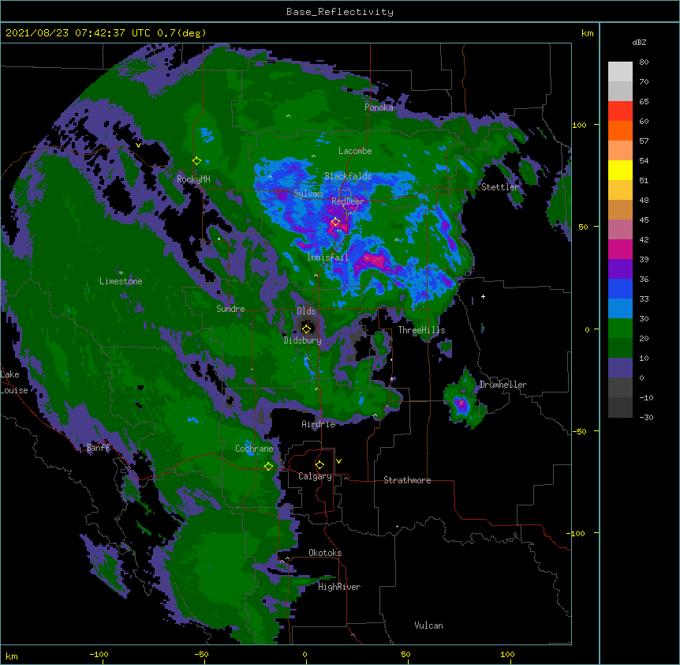Select the Strathmore label
The image size is (680, 665).
pos(407,480)
